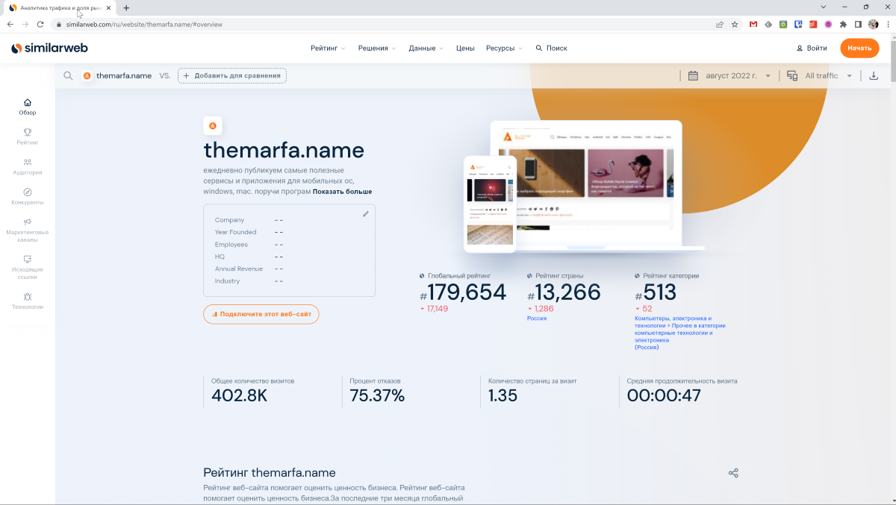Screen dimensions: 896x505
Task: Expand the Решения top menu
Action: point(377,48)
